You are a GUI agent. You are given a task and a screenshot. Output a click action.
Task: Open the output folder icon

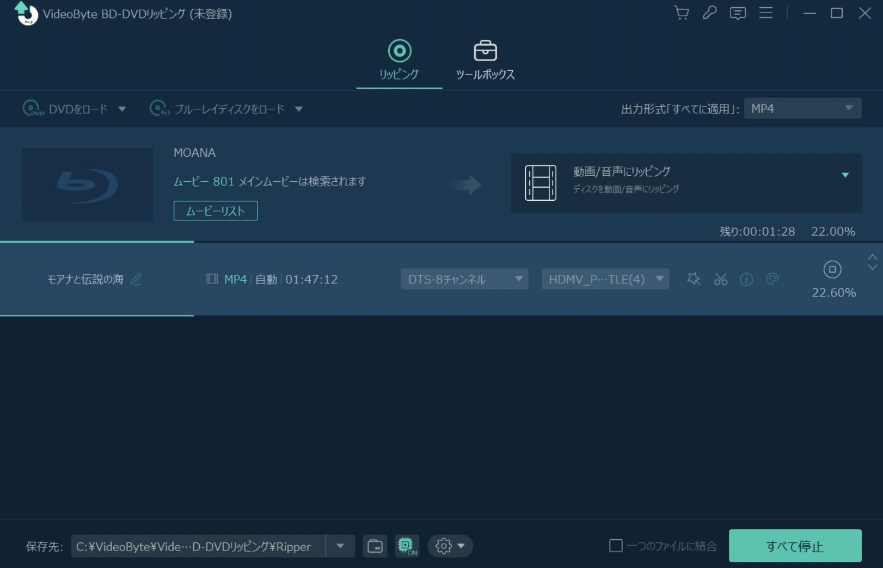coord(375,546)
